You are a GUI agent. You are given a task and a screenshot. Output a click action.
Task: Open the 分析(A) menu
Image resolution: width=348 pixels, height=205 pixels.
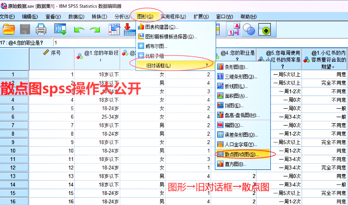(x=122, y=17)
